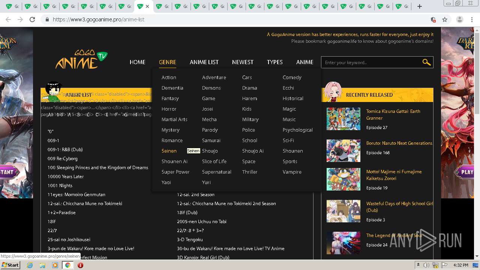Select the Vampire genre
The height and width of the screenshot is (270, 480).
pos(292,172)
